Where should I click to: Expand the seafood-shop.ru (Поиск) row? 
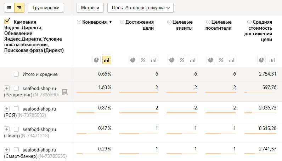click(x=6, y=129)
